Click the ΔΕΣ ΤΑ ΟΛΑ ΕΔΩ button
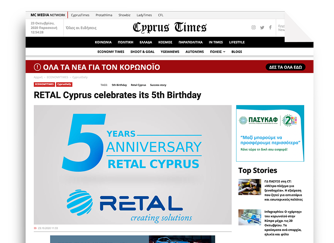 285,67
